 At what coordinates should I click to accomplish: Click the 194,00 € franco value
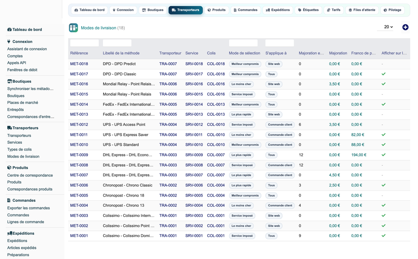point(359,155)
